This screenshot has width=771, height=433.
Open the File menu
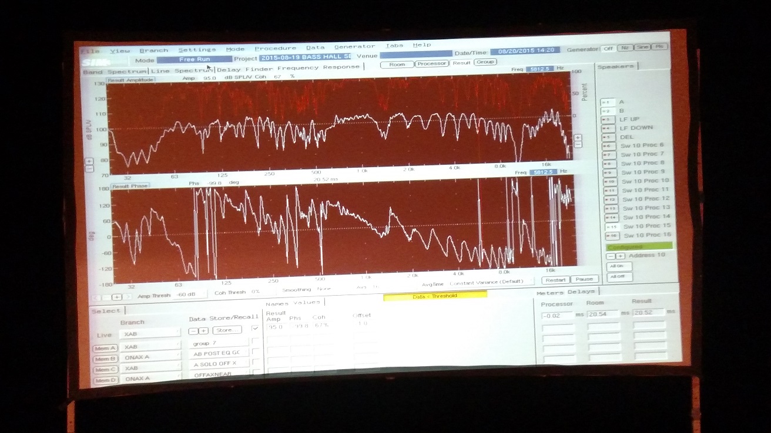[x=90, y=51]
